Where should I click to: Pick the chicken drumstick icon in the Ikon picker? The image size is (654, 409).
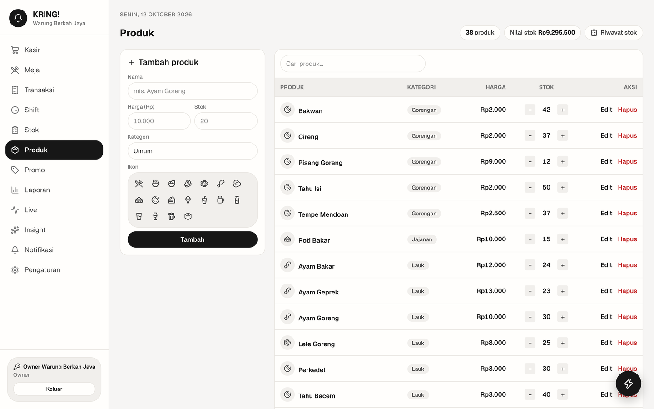point(221,184)
